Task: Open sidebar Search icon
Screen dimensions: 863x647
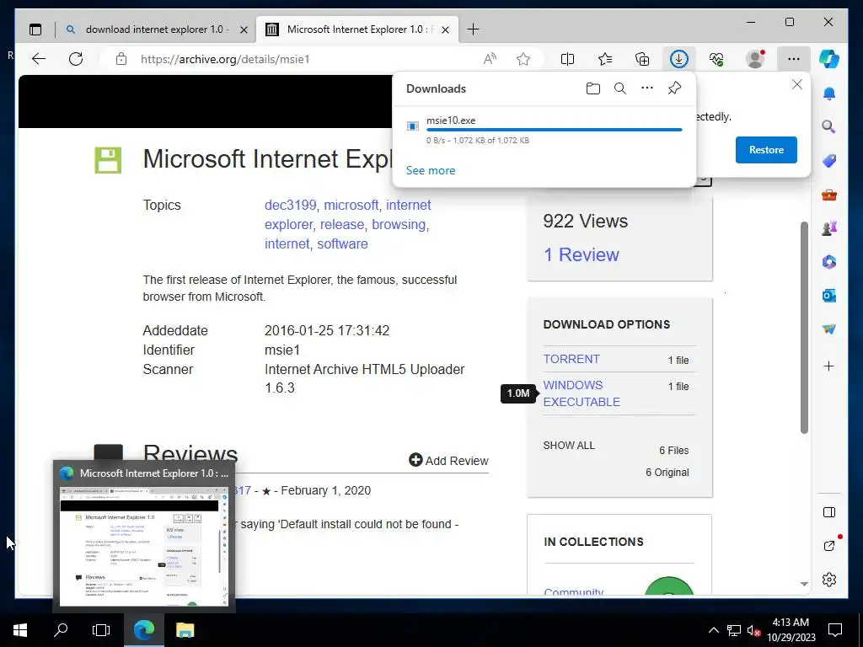Action: [x=829, y=127]
